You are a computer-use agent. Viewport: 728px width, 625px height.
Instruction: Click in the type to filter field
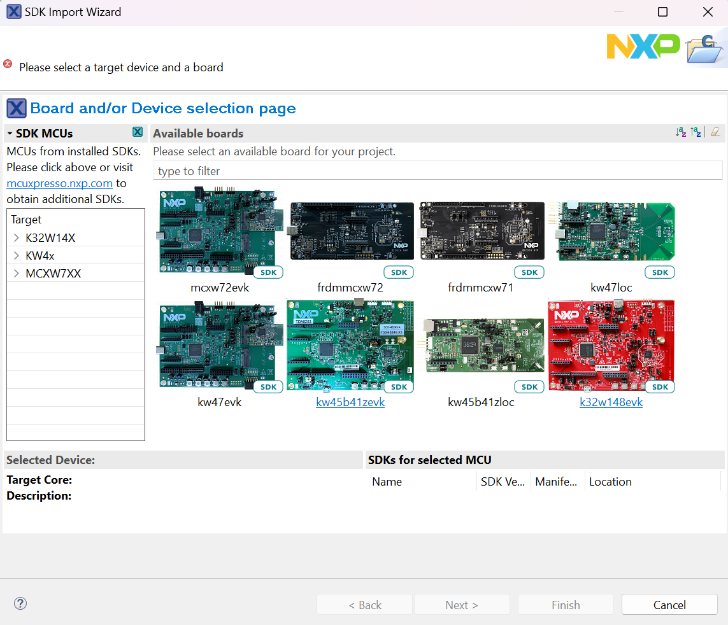coord(437,171)
